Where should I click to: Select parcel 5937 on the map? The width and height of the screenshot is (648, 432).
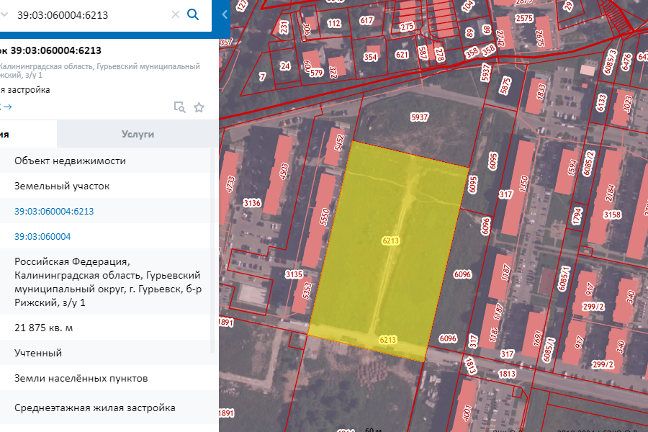click(419, 117)
